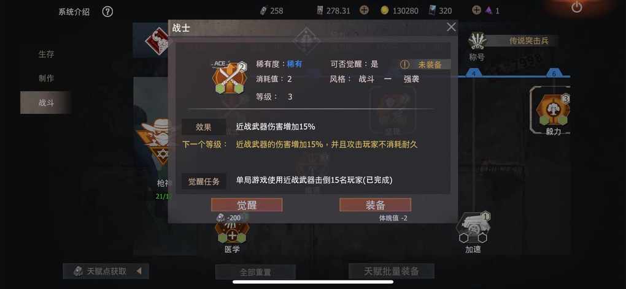Tap the power icon at top right
The width and height of the screenshot is (626, 289).
(x=576, y=7)
